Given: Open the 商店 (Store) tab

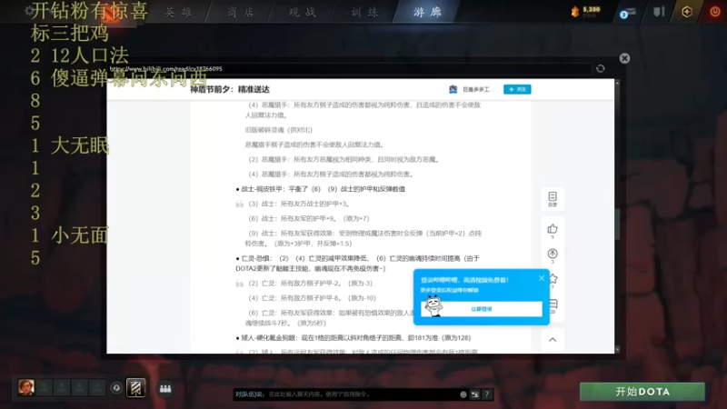Looking at the screenshot, I should click(240, 12).
